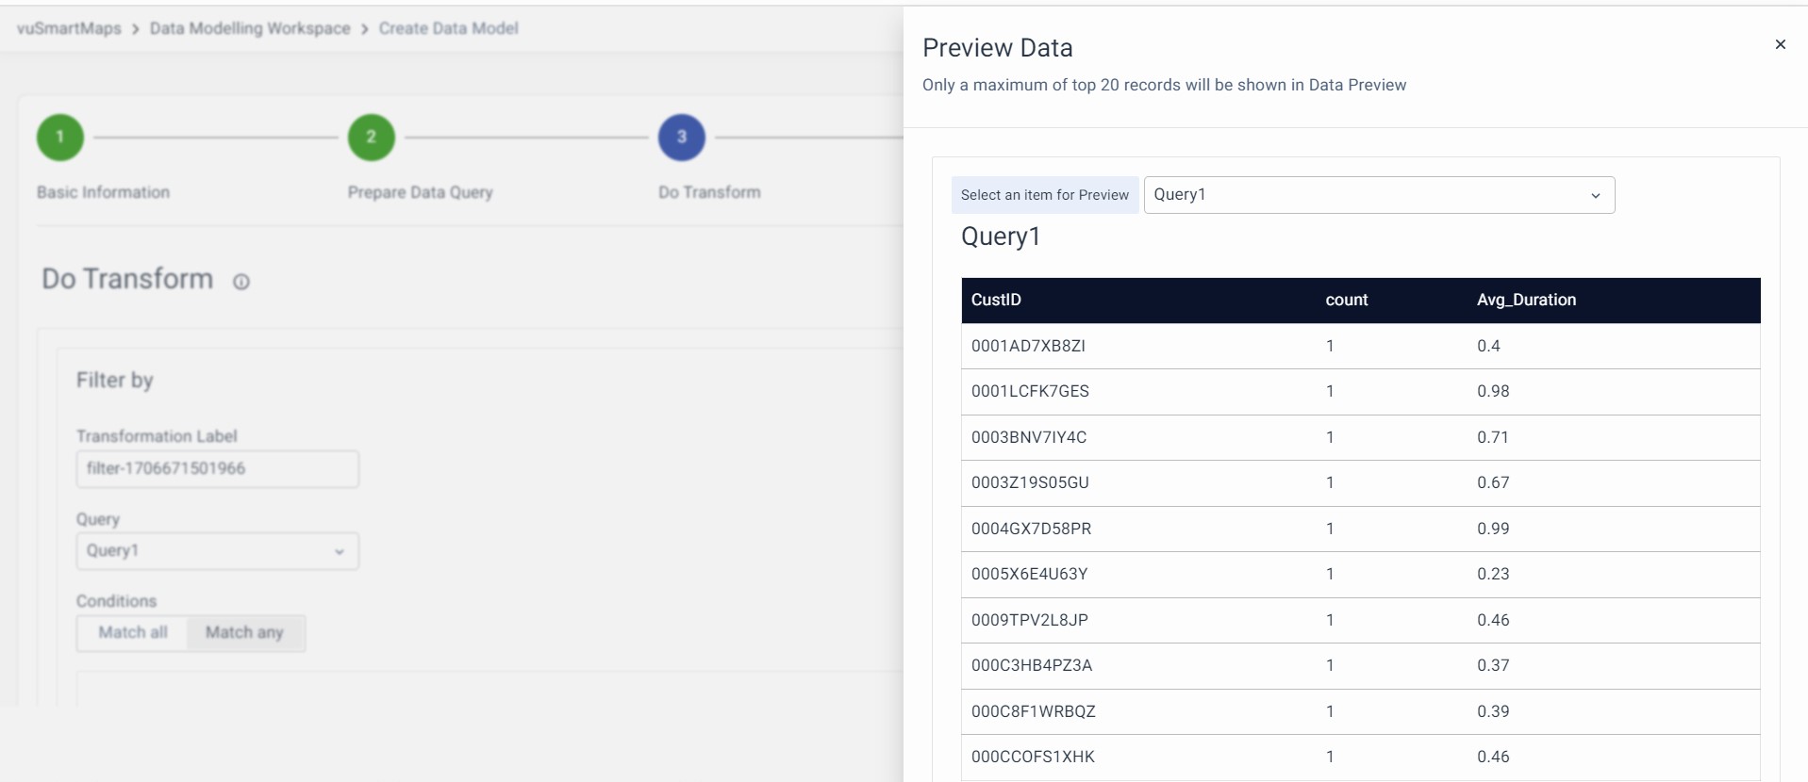Click the CustID column header

pyautogui.click(x=996, y=301)
